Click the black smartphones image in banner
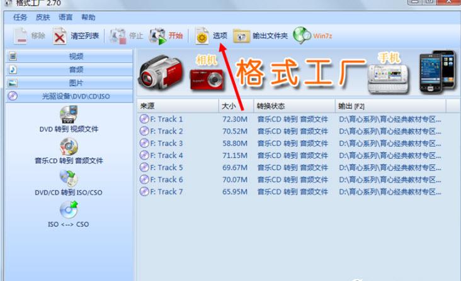Viewport: 461px width, 281px height. point(438,72)
